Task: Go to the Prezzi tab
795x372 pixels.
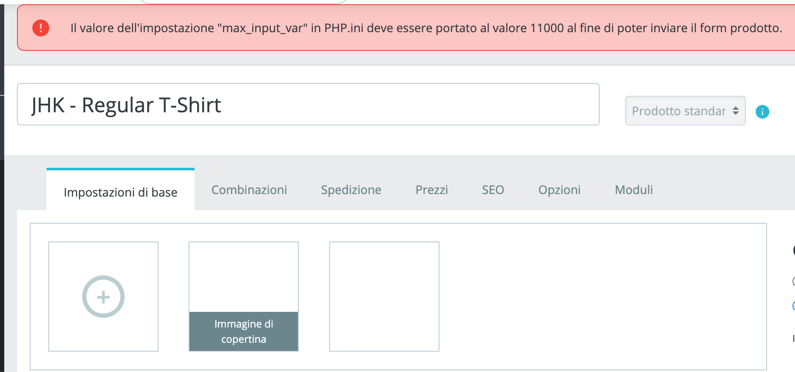Action: tap(431, 190)
